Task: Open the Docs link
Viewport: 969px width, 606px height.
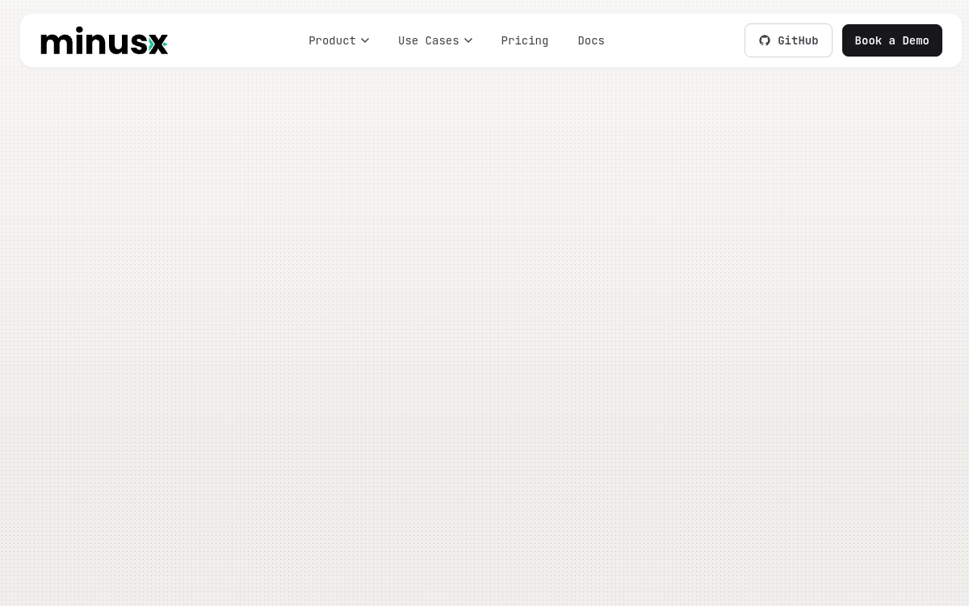Action: (x=591, y=40)
